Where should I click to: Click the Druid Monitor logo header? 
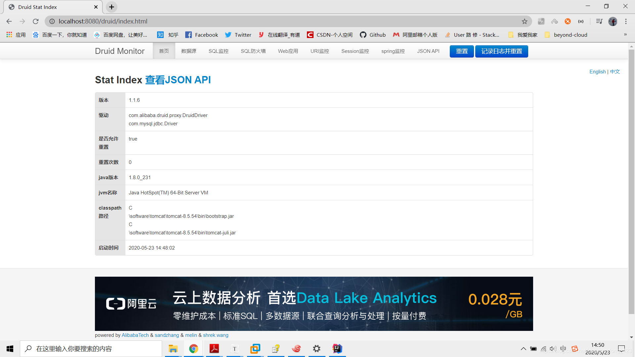[120, 51]
